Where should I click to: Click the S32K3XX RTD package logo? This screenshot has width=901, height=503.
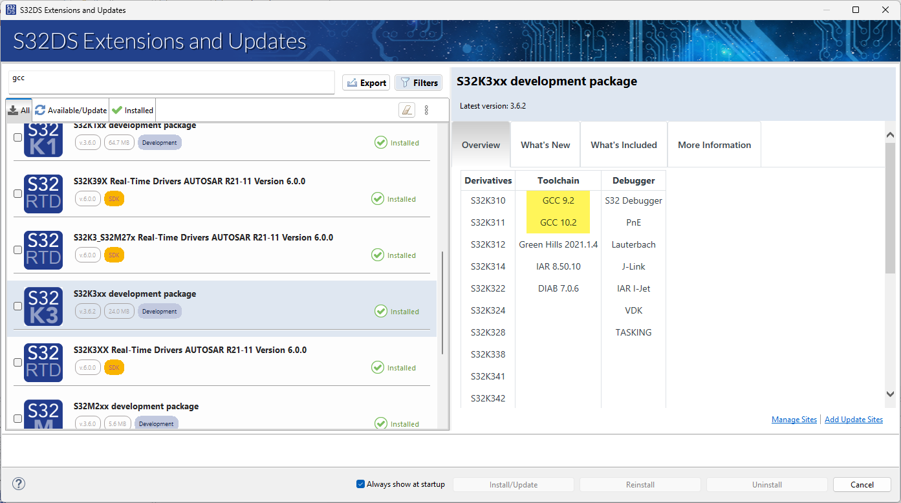pyautogui.click(x=43, y=362)
